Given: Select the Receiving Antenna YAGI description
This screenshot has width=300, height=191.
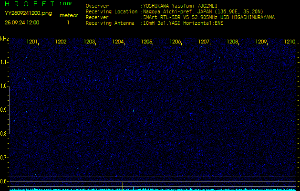Looking at the screenshot, I should click(183, 22).
